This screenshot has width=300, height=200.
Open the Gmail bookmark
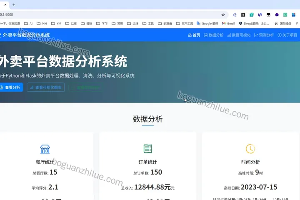(228, 23)
